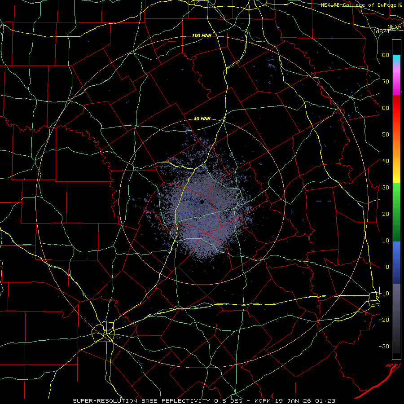404x404 pixels.
Task: Click the "NEXR" label above the scale
Action: (x=394, y=27)
